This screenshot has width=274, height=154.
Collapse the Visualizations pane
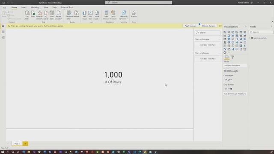pos(245,27)
